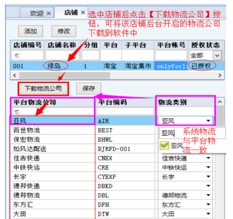
Task: Close the 欢迎 tab
Action: click(x=49, y=13)
